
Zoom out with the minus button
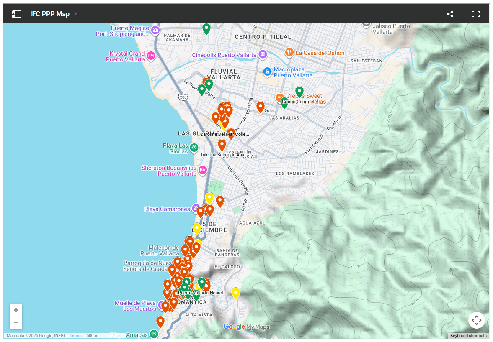(16, 322)
